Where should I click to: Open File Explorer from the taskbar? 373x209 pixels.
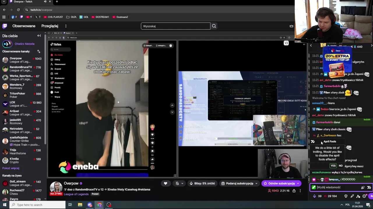pos(80,205)
